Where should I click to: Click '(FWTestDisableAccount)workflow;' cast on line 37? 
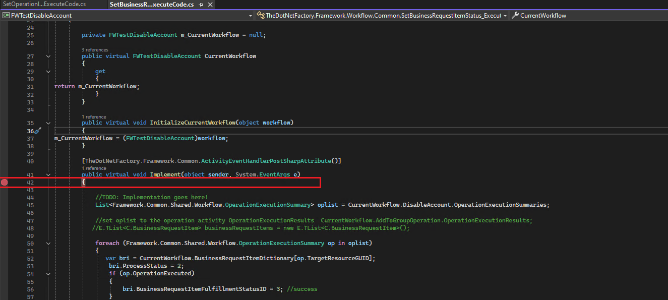tap(175, 138)
